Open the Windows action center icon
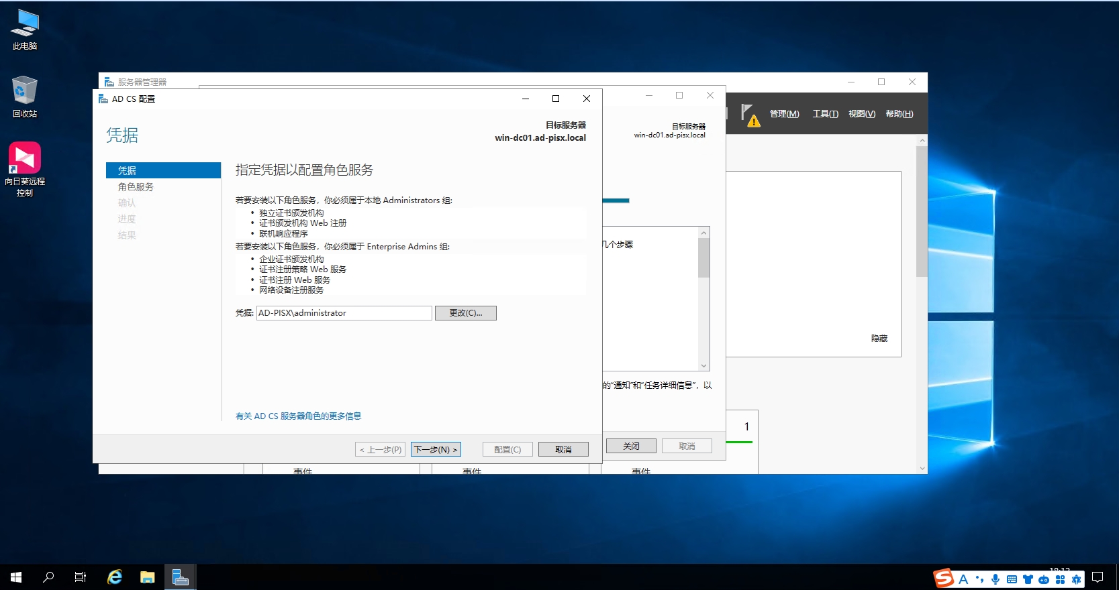 (1098, 577)
